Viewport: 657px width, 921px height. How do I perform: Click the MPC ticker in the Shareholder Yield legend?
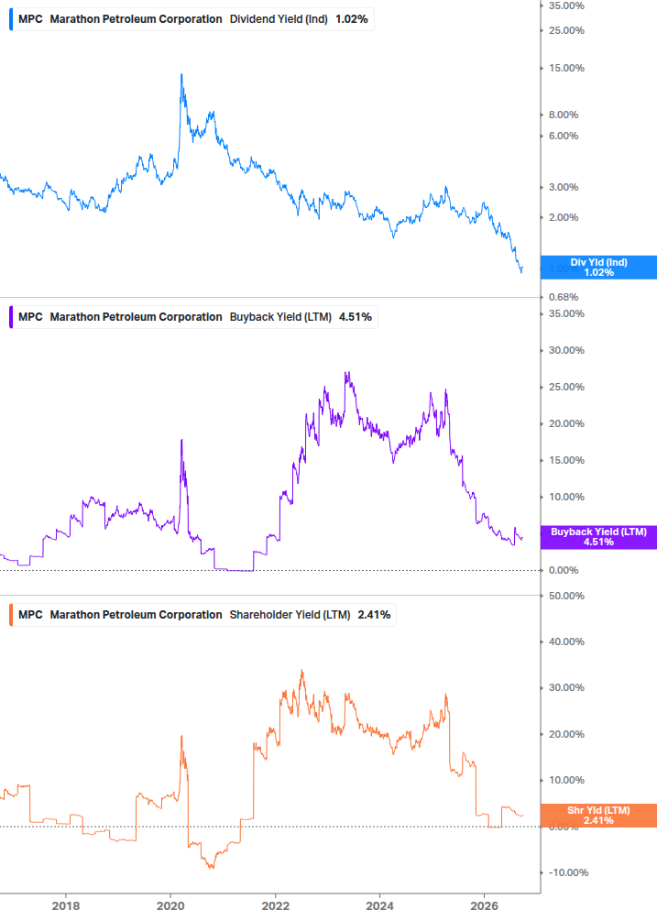[x=30, y=615]
